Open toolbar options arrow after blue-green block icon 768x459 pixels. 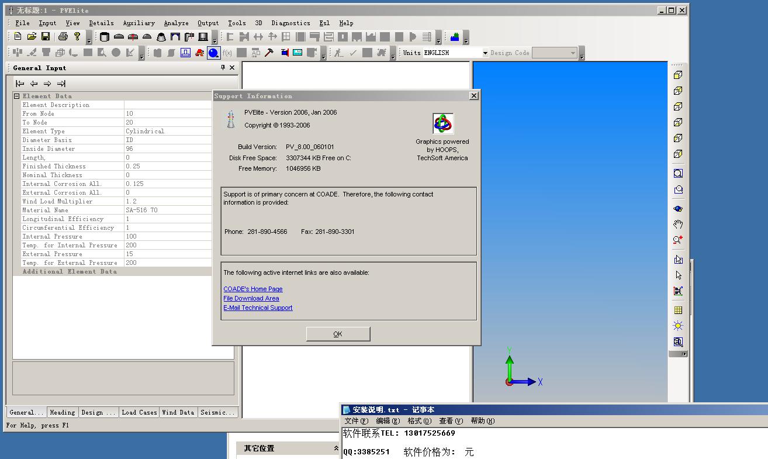(x=466, y=39)
